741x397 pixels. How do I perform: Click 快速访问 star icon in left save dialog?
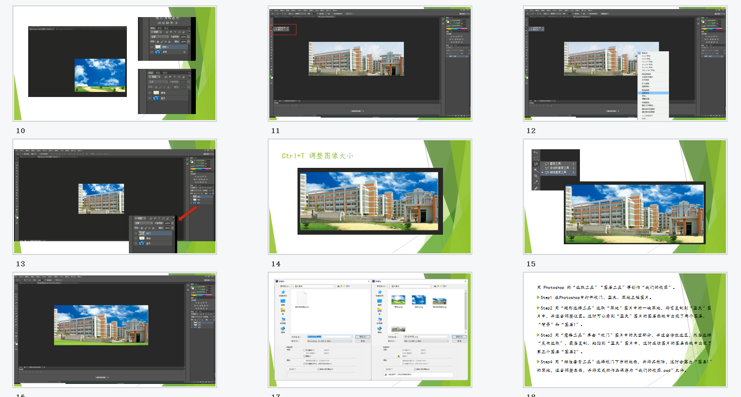coord(283,293)
